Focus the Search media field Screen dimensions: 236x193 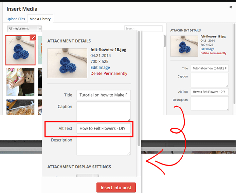coord(143,28)
